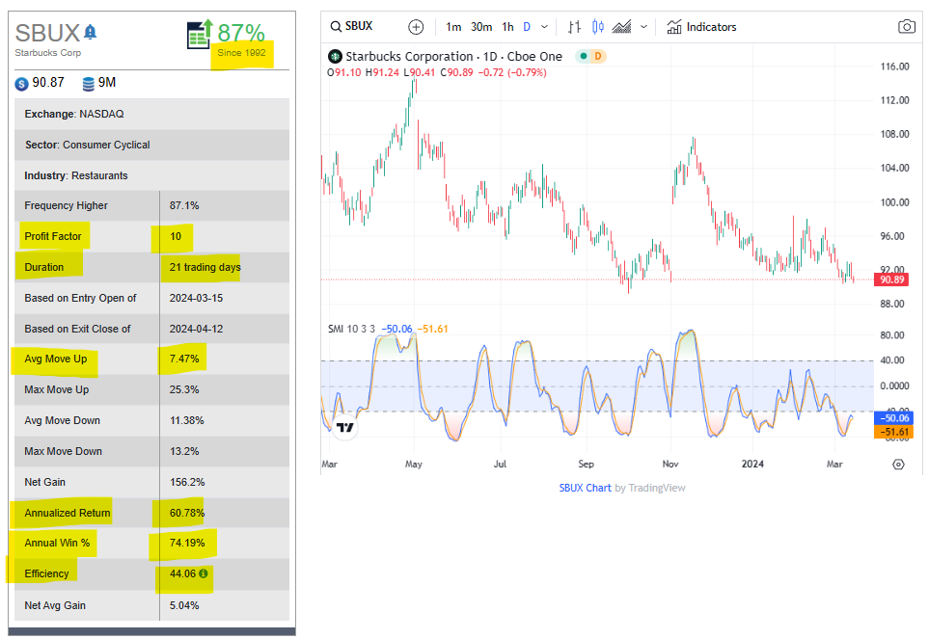
Task: Click the Frequency Higher value 87.1%
Action: pos(184,206)
